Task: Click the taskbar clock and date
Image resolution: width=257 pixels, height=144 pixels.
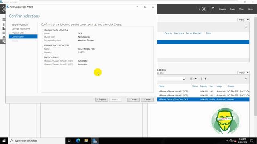Action: click(243, 140)
